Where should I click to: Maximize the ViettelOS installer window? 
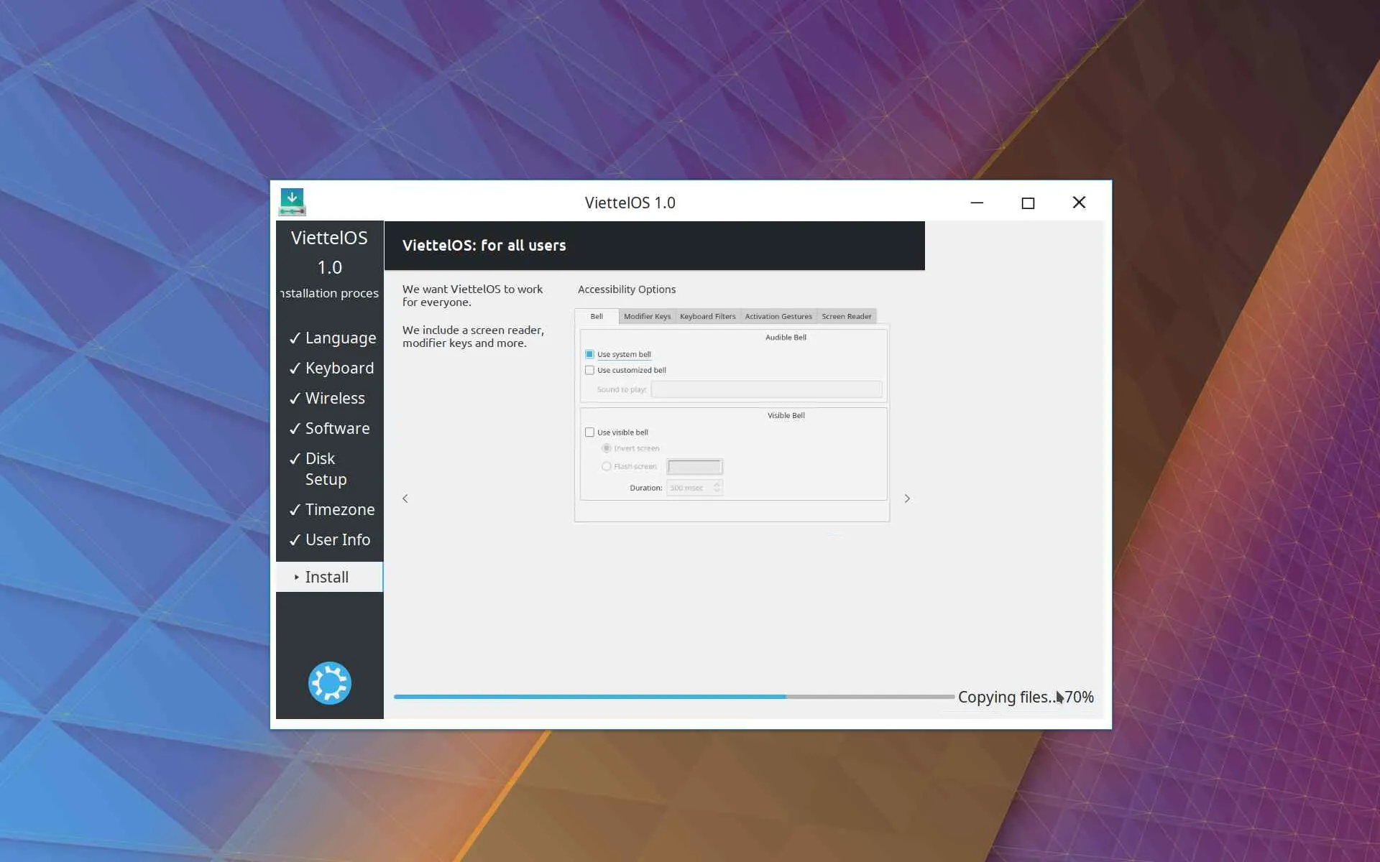[1028, 203]
